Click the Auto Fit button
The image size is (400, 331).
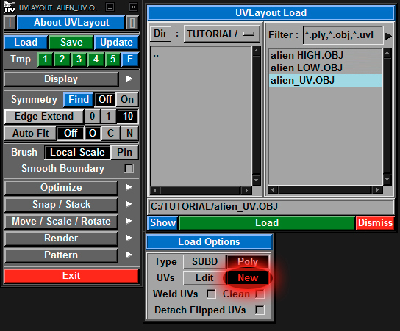point(30,134)
